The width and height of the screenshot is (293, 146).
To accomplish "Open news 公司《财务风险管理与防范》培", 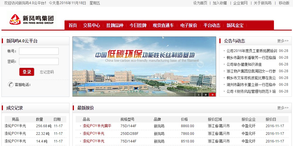I will coord(251,91).
